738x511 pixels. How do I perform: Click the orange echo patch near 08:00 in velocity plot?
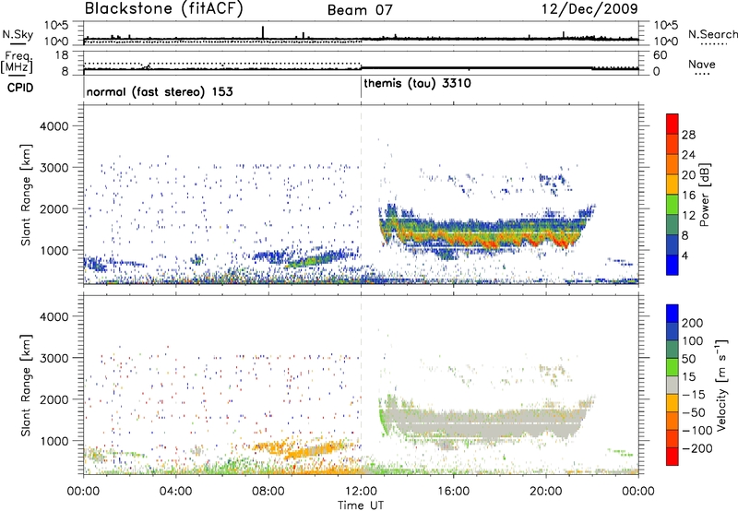273,446
